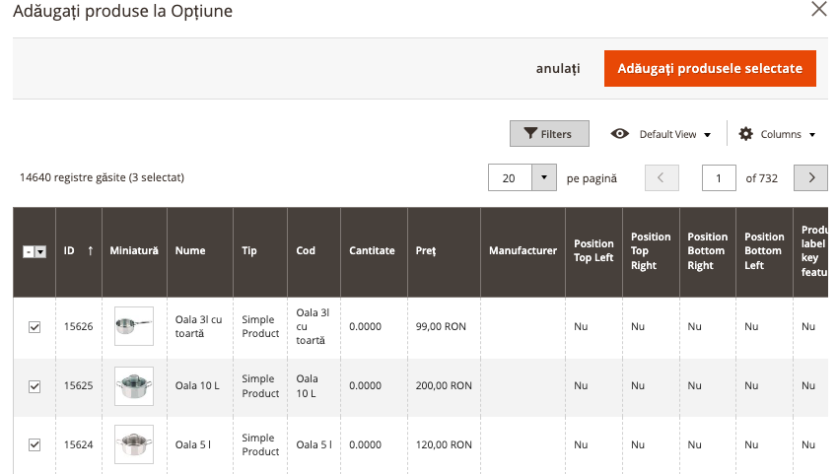Screen dimensions: 837x474
Task: Click the current page number field
Action: (719, 177)
